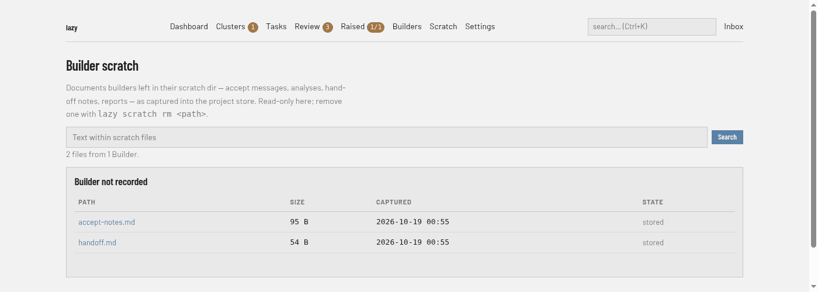Open the Inbox link
Screen dimensions: 818x292
(x=734, y=26)
